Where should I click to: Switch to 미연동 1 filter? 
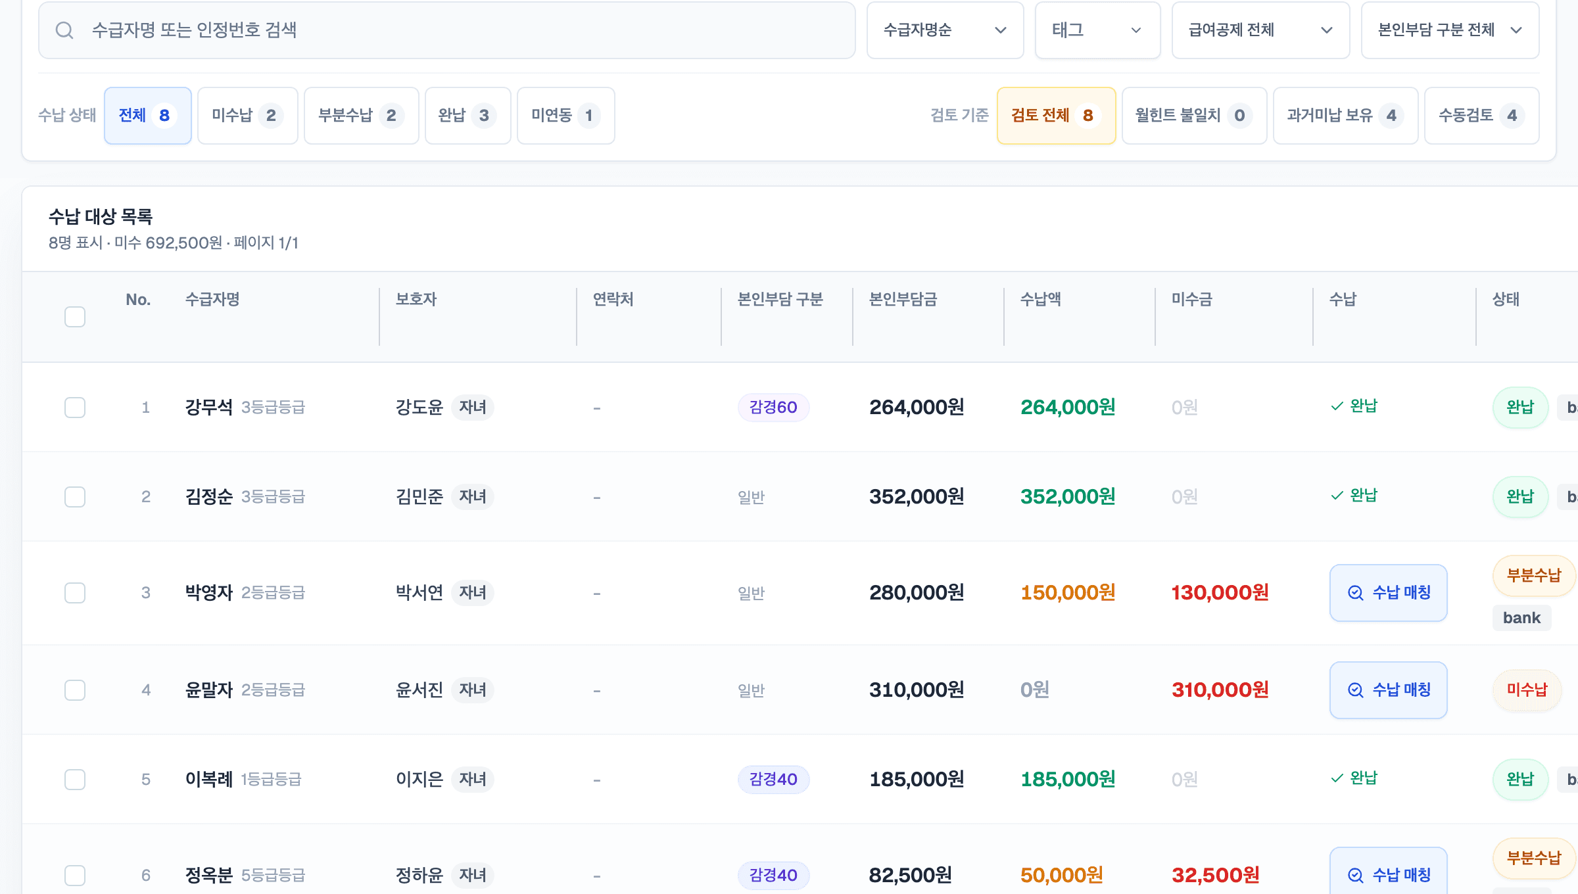(x=566, y=116)
